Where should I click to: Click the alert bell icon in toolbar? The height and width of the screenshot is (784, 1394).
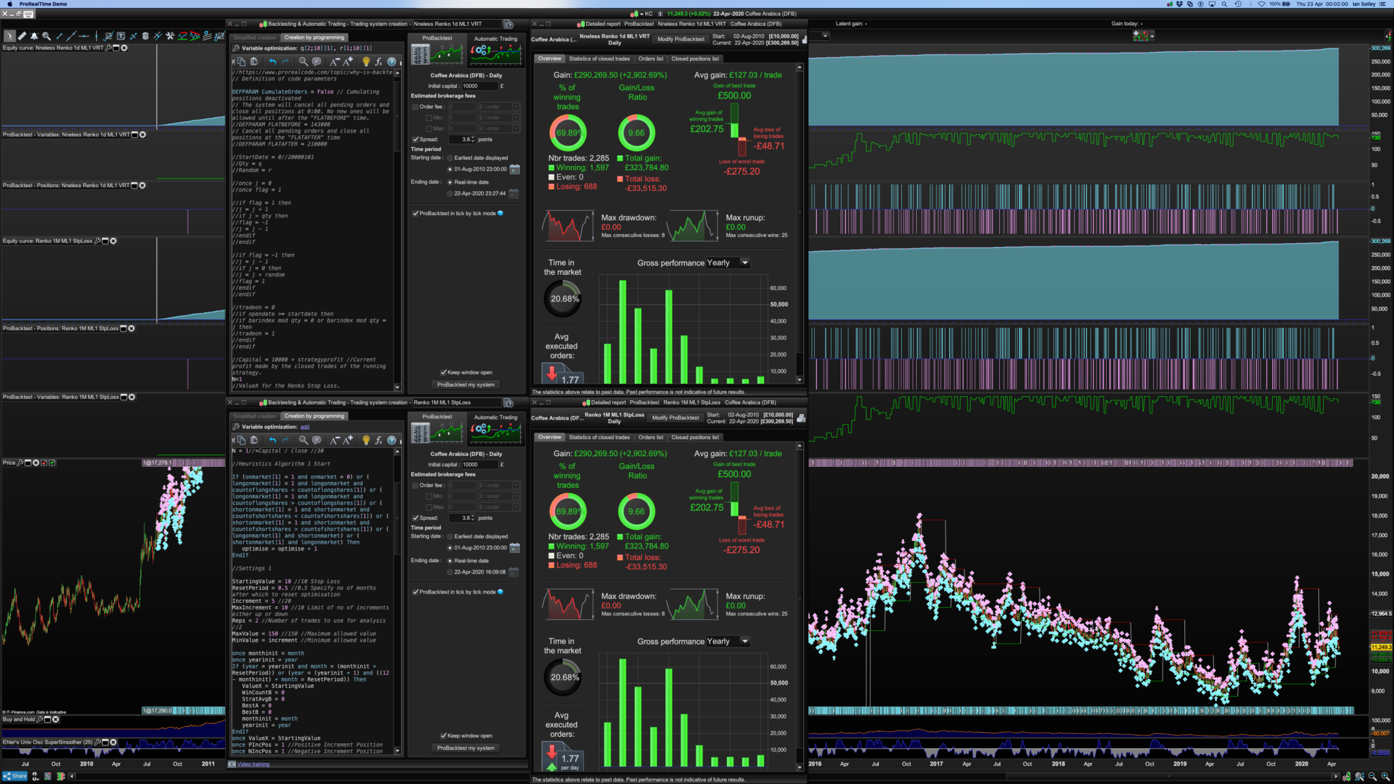pos(34,36)
